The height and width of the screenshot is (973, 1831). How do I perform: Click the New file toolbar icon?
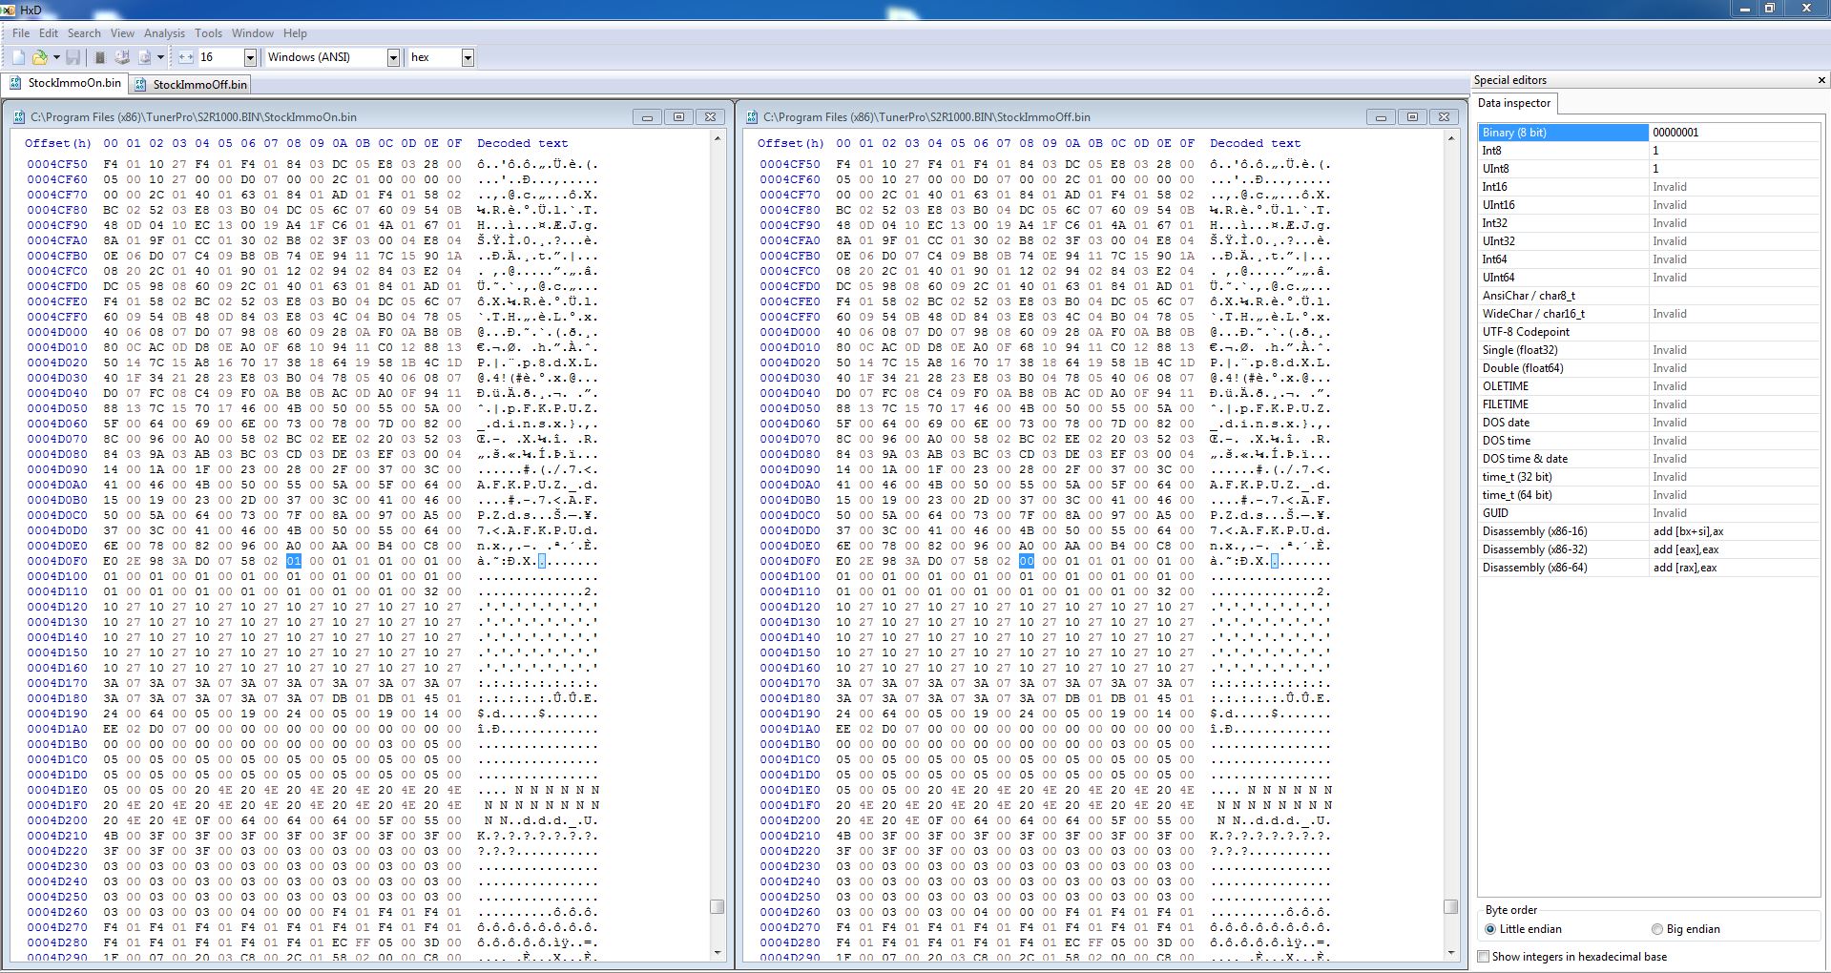click(18, 57)
